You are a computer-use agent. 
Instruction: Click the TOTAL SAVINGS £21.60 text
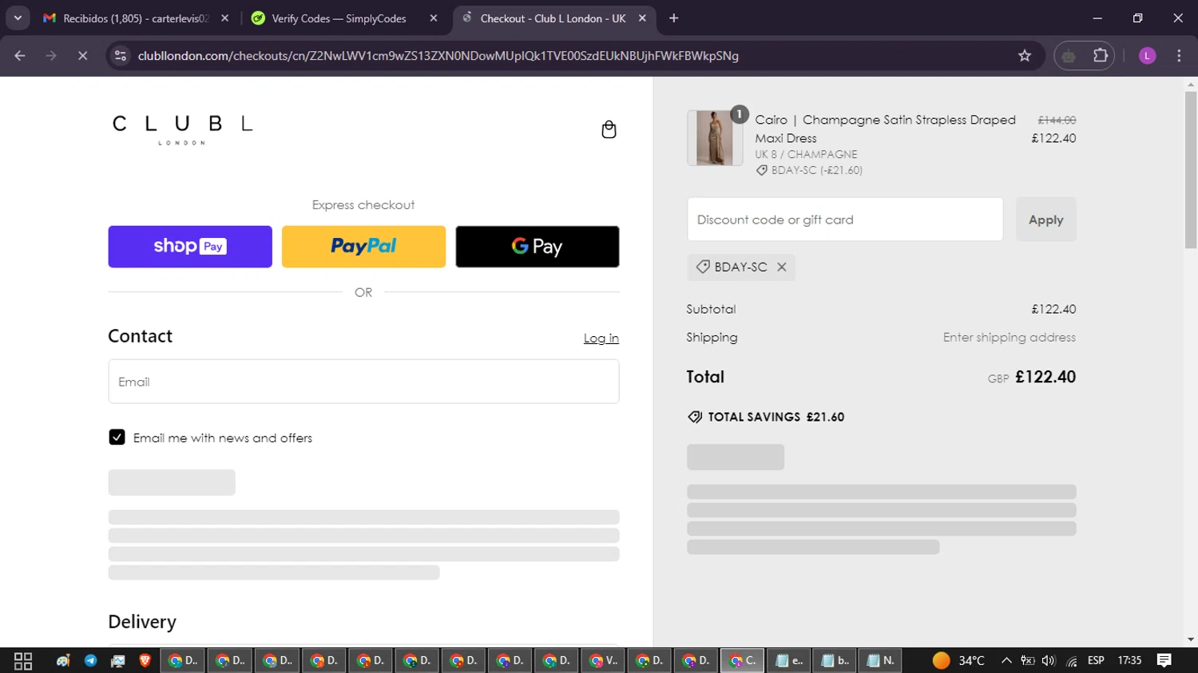coord(776,417)
